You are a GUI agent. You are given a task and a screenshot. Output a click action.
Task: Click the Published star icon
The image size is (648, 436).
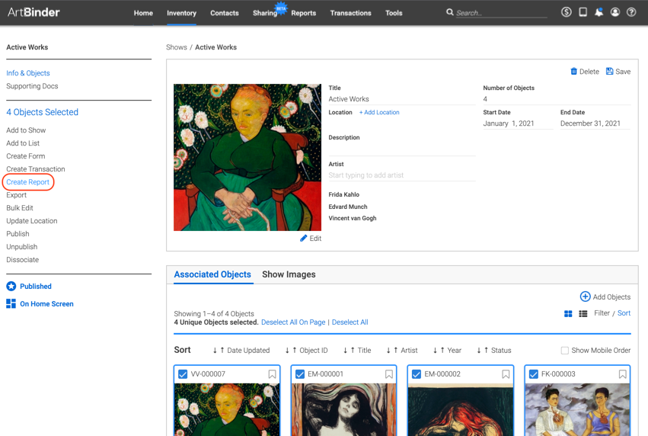click(x=11, y=287)
